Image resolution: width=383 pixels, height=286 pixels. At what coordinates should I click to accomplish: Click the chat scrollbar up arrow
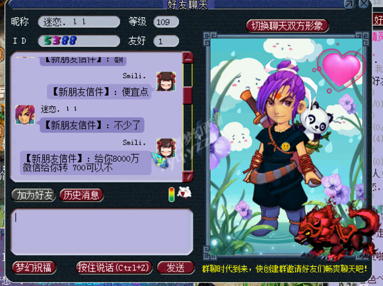188,57
